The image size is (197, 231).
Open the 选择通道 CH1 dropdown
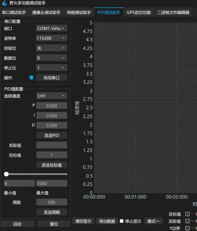click(51, 96)
